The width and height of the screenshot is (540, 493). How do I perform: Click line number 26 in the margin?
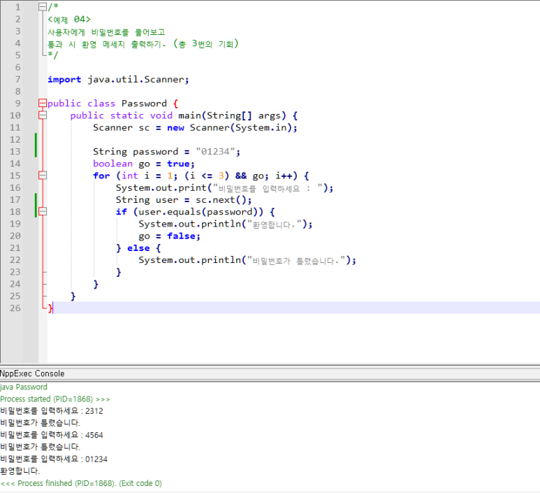tap(15, 308)
